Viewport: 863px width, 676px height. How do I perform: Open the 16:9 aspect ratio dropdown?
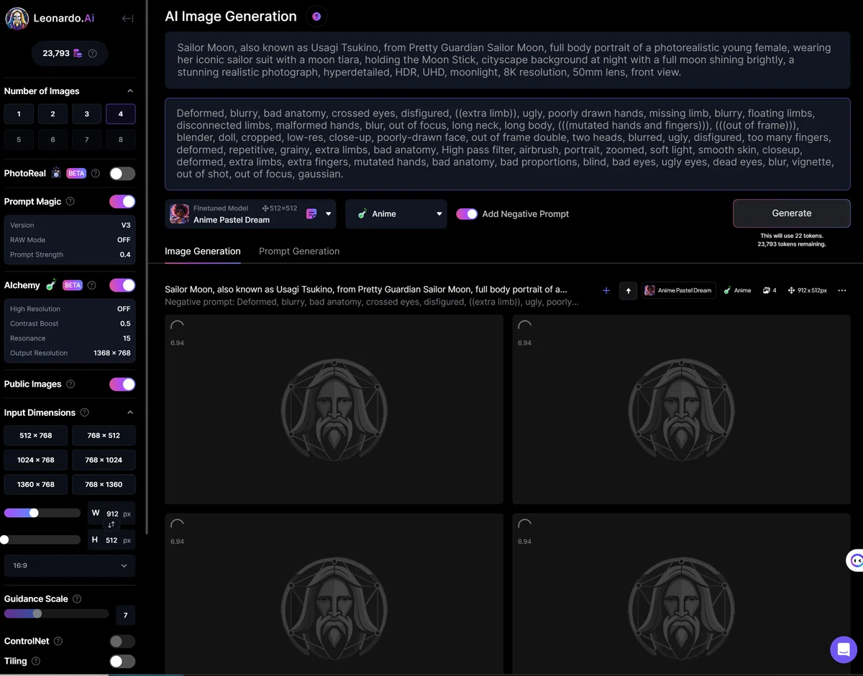pos(70,565)
